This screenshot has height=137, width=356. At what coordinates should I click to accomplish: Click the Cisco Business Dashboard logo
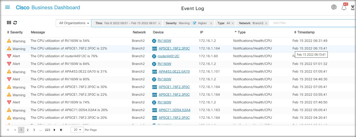[x=48, y=7]
